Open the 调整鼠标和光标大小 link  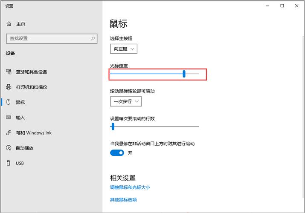(130, 187)
